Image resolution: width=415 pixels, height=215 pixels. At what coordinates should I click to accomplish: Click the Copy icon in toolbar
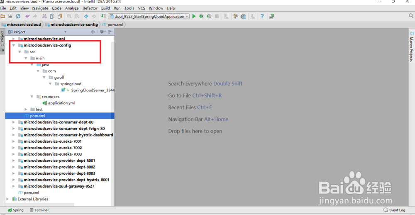pyautogui.click(x=52, y=17)
